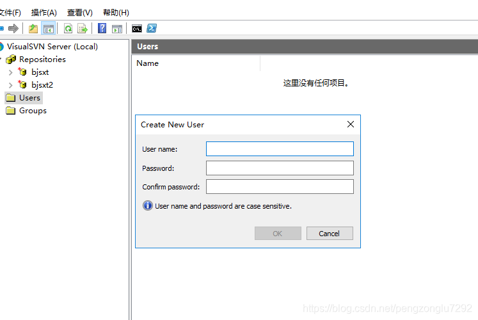Select the bjsxt tree item label
478x320 pixels.
[40, 72]
